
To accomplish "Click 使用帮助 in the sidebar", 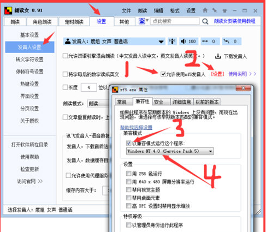I will point(29,157).
